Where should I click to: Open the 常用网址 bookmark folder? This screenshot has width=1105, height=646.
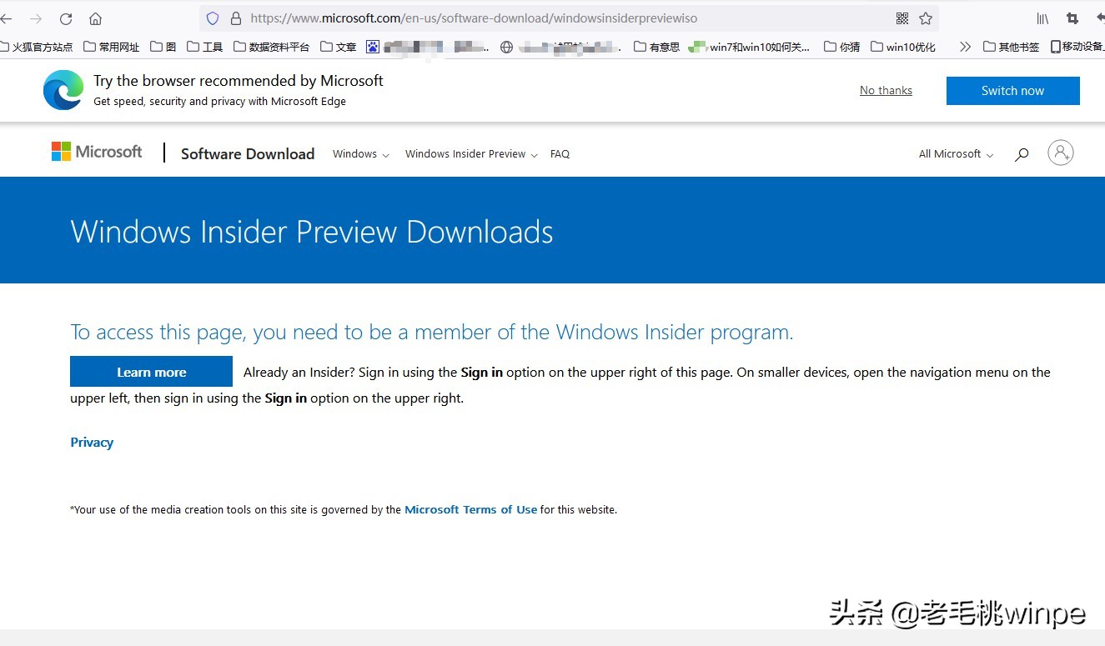coord(112,47)
